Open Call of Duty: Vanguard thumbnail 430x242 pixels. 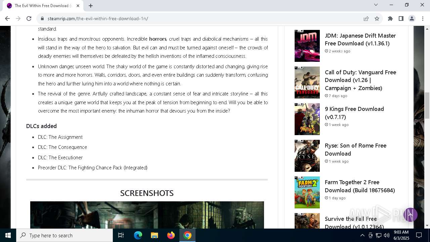coord(307,82)
